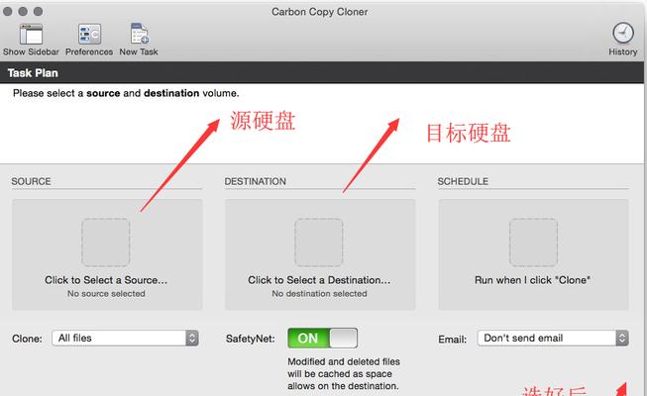
Task: Toggle the SafetyNet ON switch
Action: 322,339
